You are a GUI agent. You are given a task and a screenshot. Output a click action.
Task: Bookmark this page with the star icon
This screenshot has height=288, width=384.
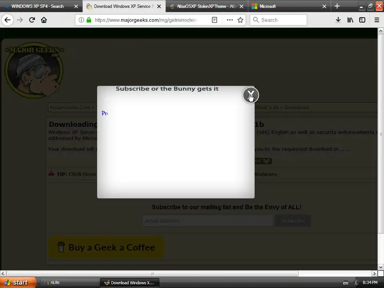(240, 20)
